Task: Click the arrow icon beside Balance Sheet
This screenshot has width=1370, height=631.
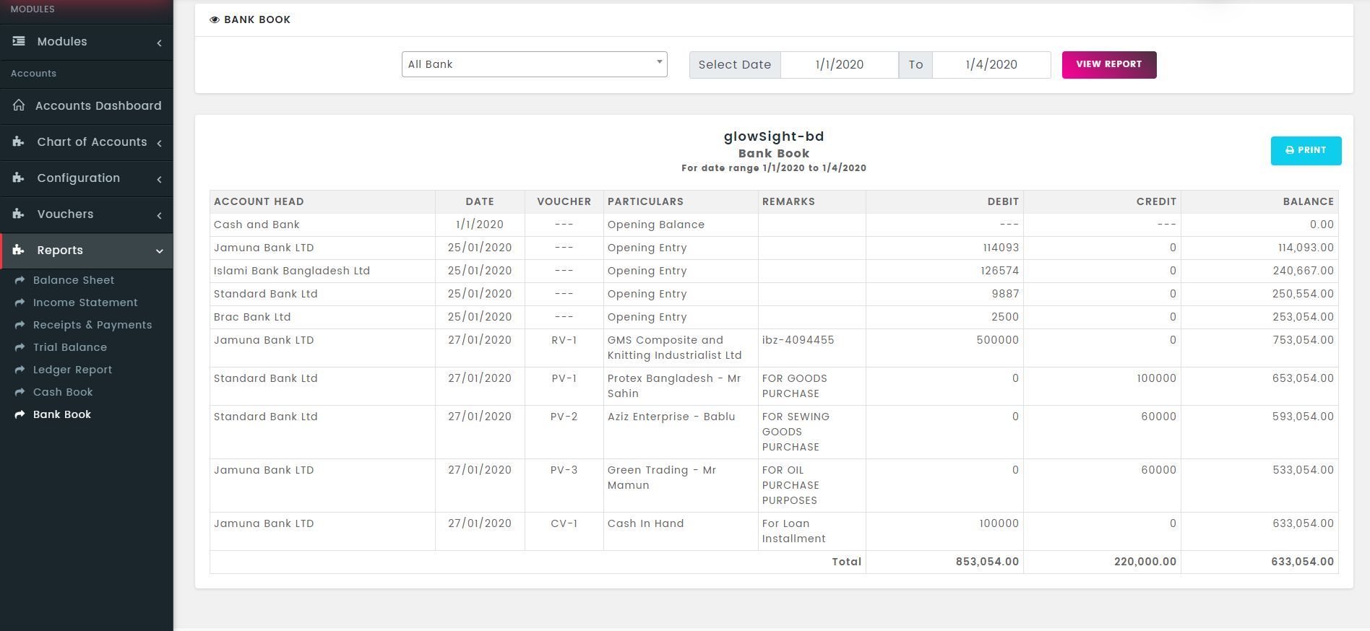Action: 20,280
